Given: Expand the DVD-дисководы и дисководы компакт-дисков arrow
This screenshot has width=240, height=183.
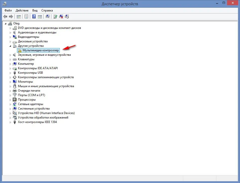Looking at the screenshot, I should 10,28.
